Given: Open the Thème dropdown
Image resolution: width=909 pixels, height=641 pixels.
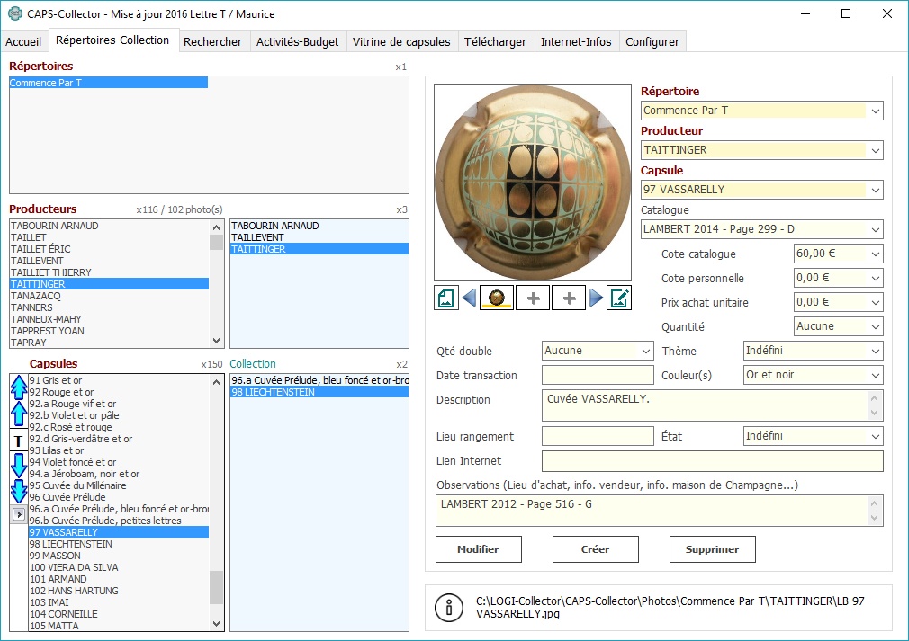Looking at the screenshot, I should [x=876, y=351].
